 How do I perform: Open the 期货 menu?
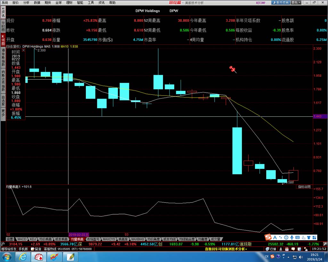click(48, 3)
